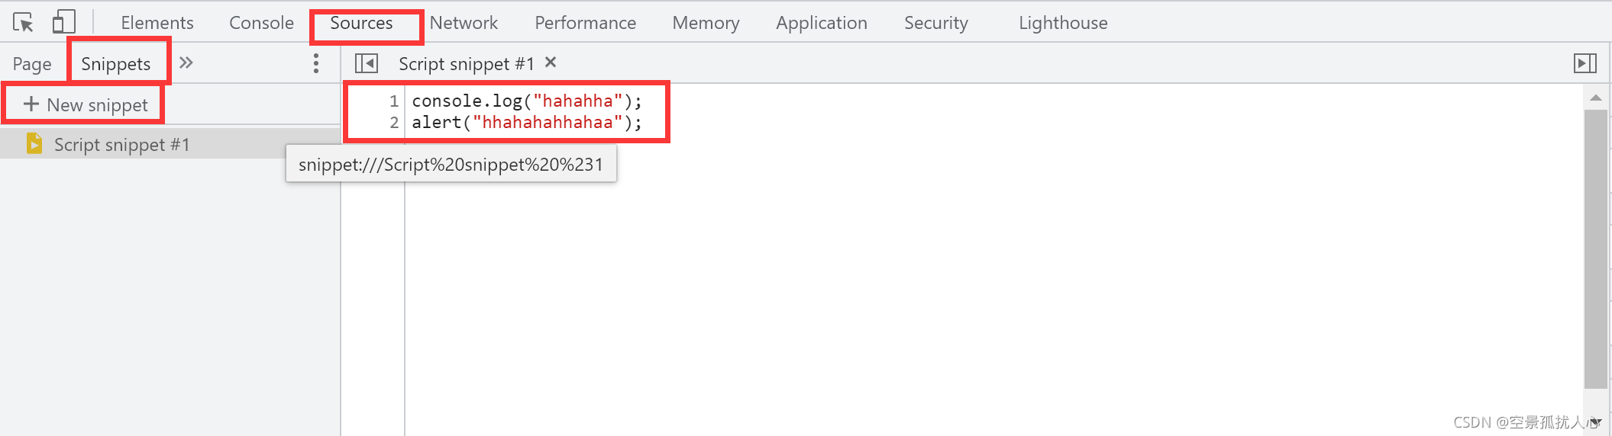The image size is (1612, 436).
Task: Show the debugger pane toggle icon
Action: coord(1585,63)
